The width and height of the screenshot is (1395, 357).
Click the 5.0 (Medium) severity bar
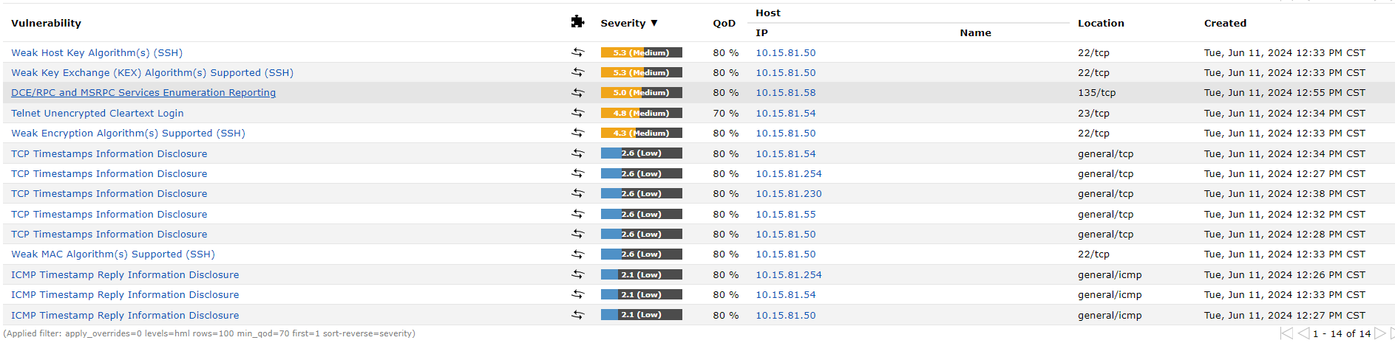[x=641, y=93]
